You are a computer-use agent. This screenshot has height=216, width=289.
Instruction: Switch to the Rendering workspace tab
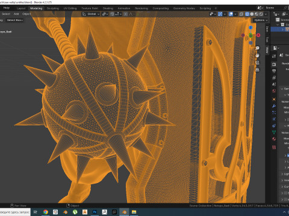point(141,8)
